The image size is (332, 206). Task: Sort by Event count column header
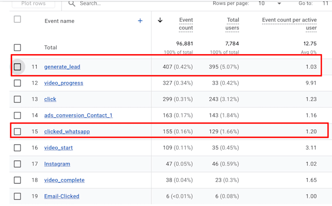(186, 24)
